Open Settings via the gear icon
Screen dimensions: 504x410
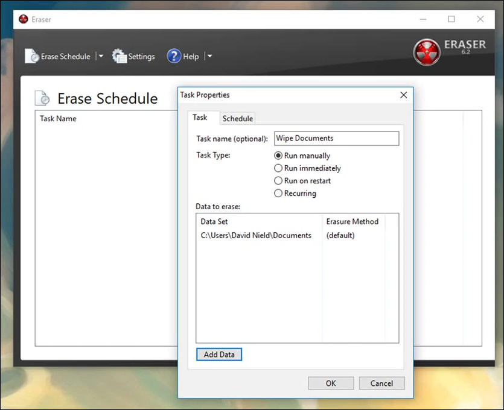pos(120,56)
